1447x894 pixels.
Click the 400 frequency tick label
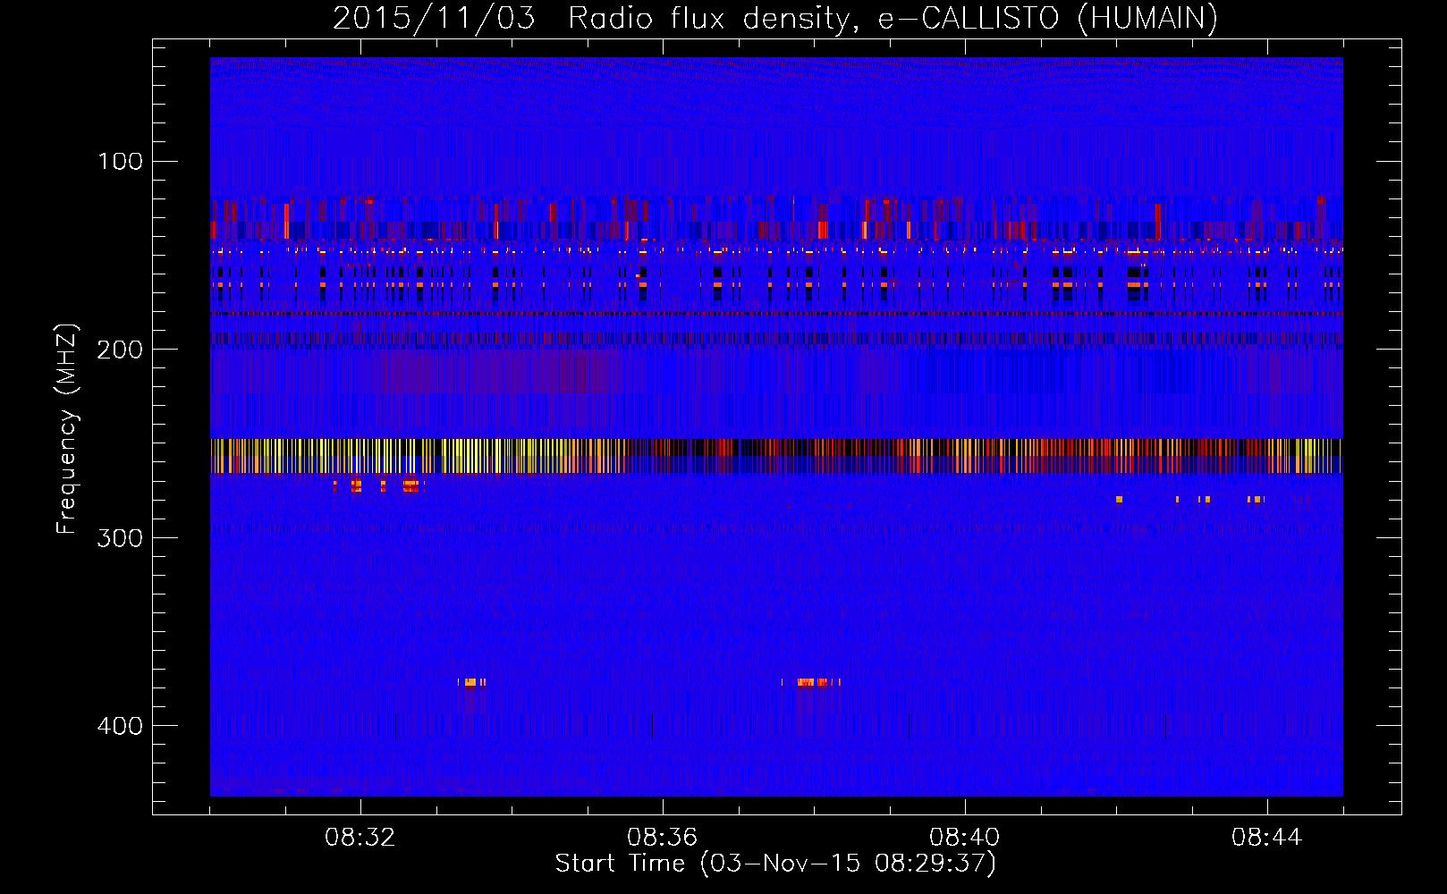click(121, 725)
